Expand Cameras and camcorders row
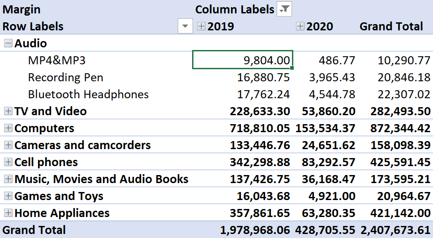The width and height of the screenshot is (433, 238). tap(9, 145)
